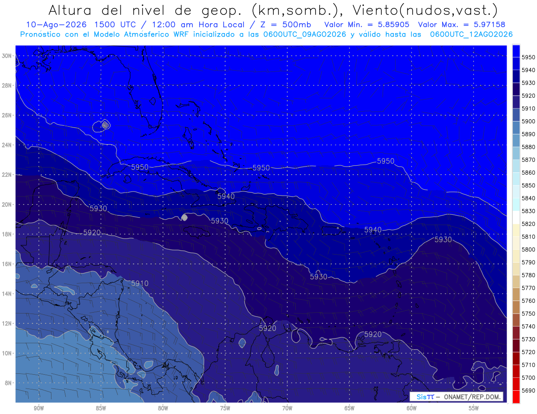The image size is (537, 414).
Task: Click the cream swatch between 5800 and 5810
Action: (516, 243)
